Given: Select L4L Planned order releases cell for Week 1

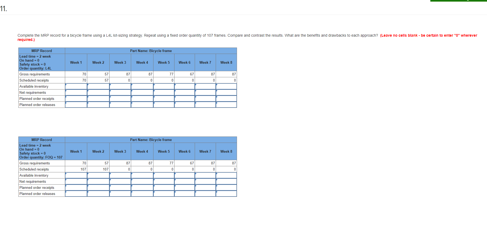Looking at the screenshot, I should [76, 105].
